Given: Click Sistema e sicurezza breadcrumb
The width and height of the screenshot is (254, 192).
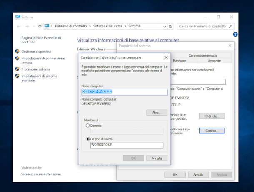Looking at the screenshot, I should [107, 26].
